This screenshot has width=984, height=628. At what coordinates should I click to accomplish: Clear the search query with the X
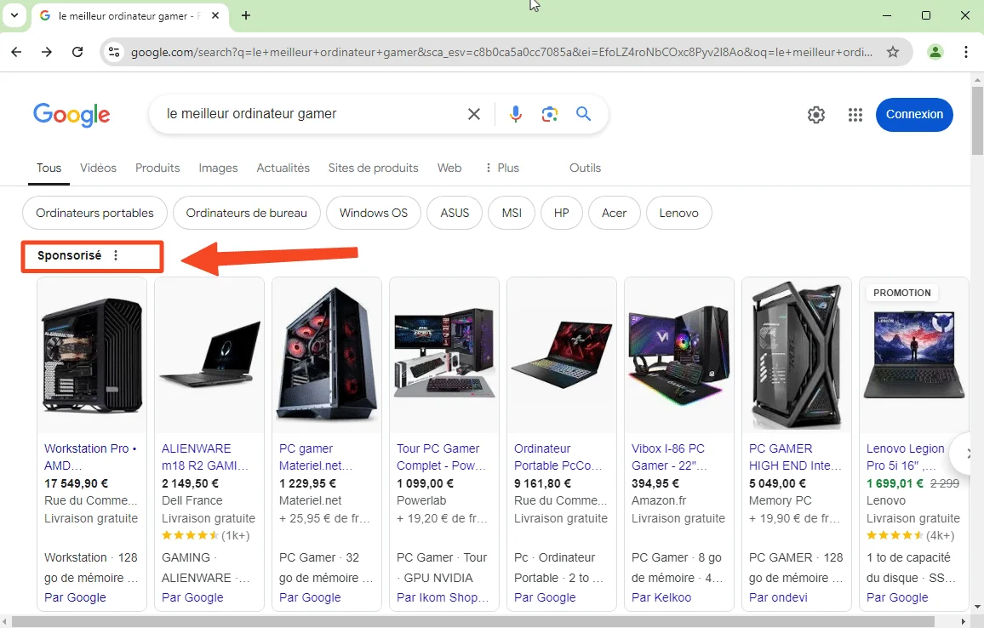point(474,114)
